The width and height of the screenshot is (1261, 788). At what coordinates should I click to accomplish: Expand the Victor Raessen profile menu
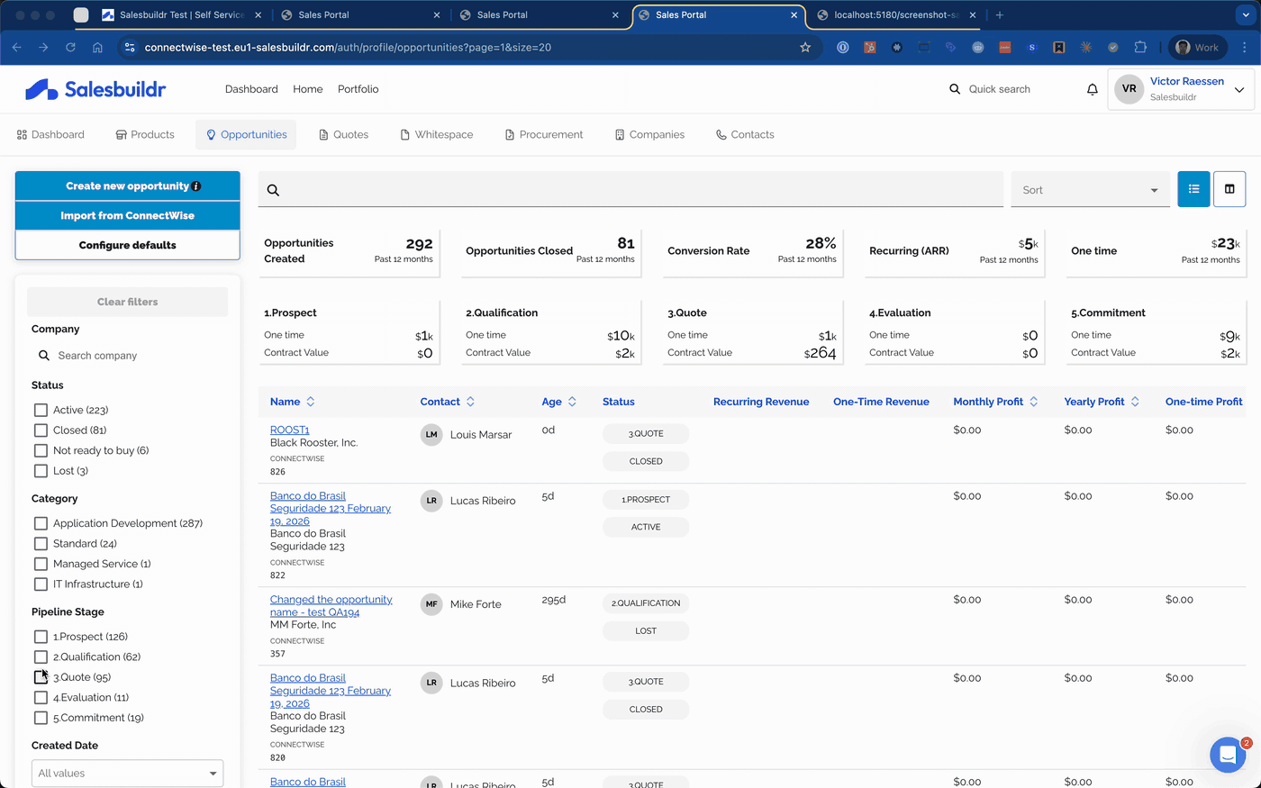point(1239,89)
